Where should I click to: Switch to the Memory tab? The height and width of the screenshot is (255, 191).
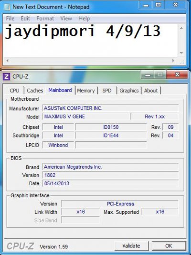click(x=86, y=91)
